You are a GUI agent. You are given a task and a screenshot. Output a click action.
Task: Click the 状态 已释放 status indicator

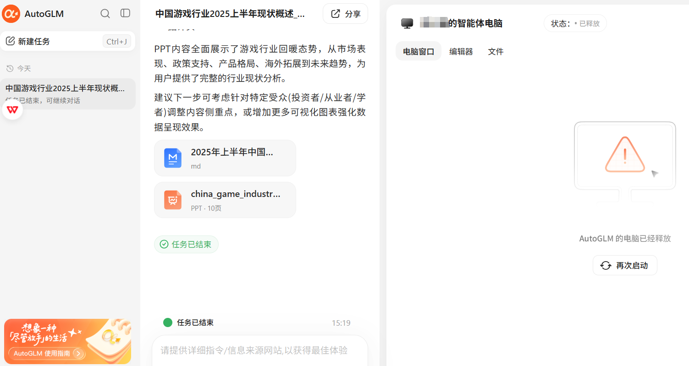575,23
